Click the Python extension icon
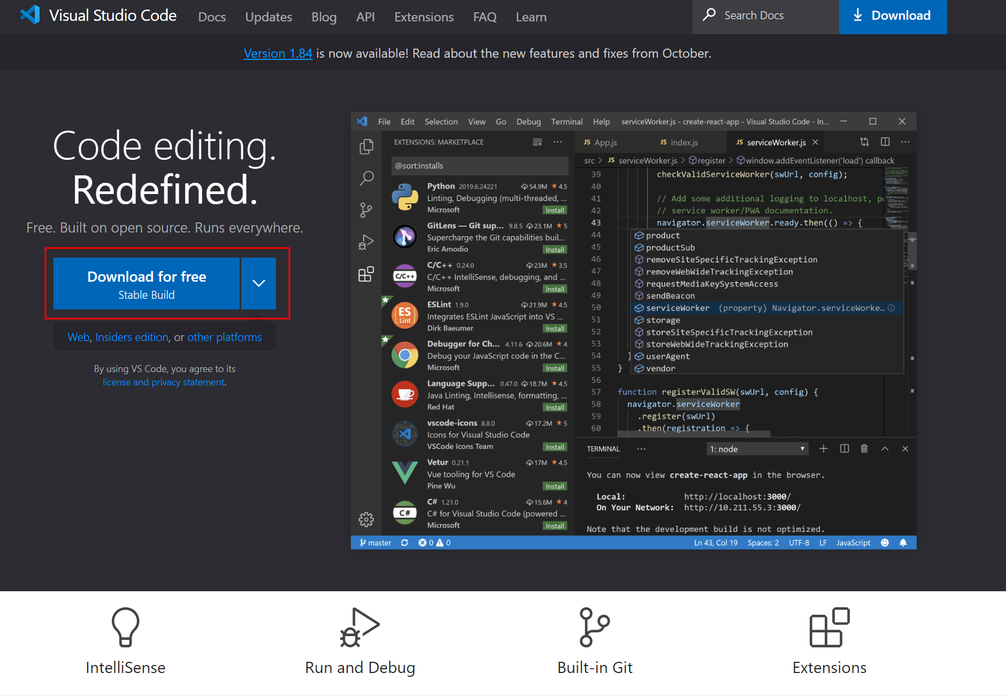This screenshot has width=1006, height=696. [x=405, y=197]
